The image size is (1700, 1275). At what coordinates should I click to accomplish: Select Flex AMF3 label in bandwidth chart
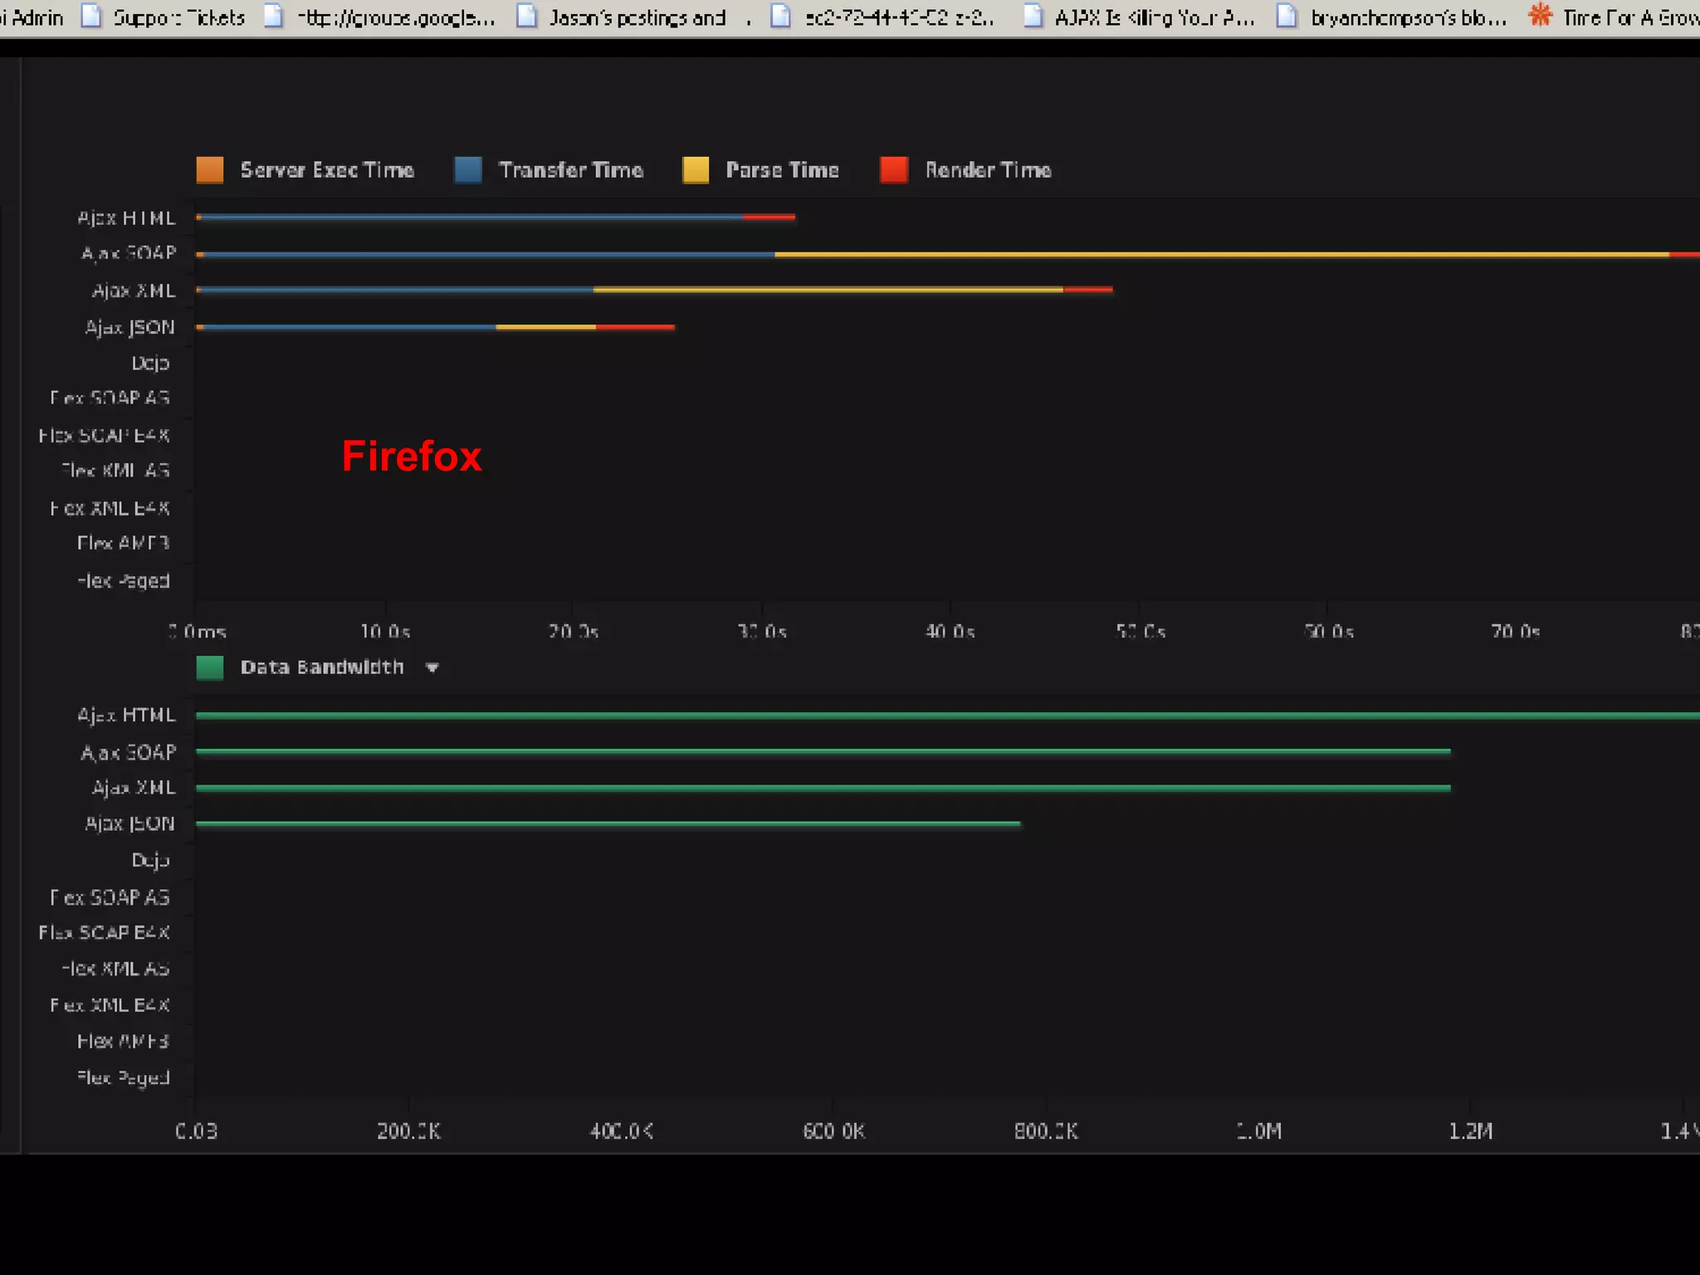[123, 1041]
